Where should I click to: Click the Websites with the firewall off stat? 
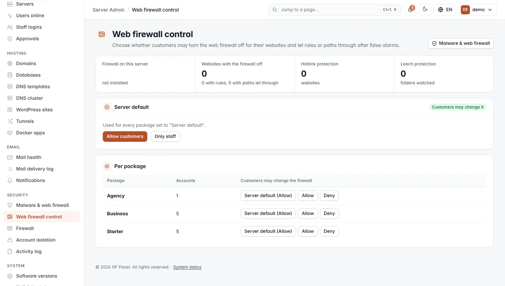click(245, 74)
